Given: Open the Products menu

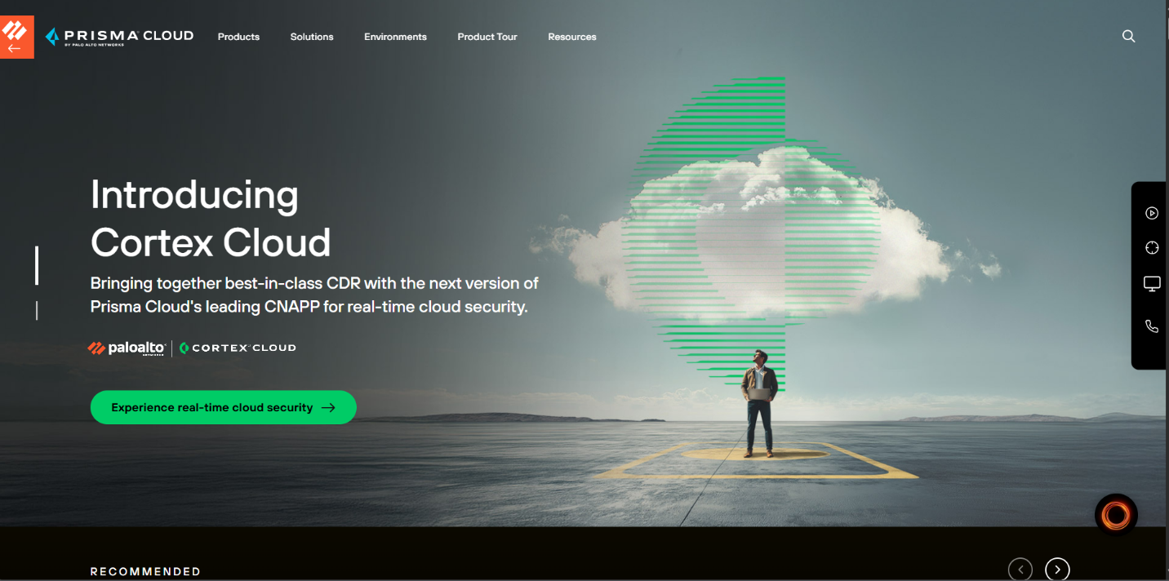Looking at the screenshot, I should click(238, 37).
